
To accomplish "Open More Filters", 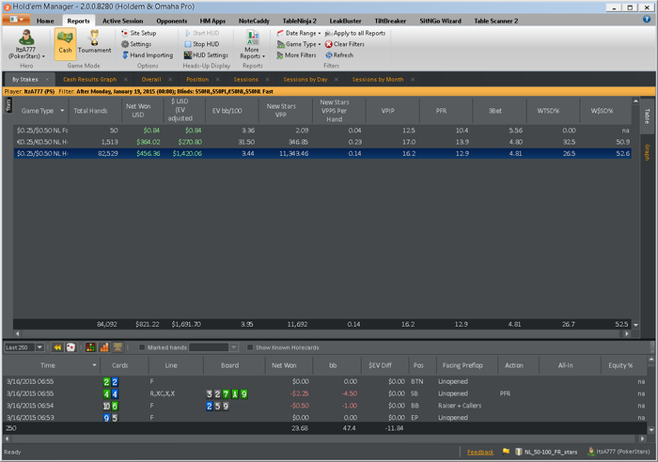I will pos(296,54).
